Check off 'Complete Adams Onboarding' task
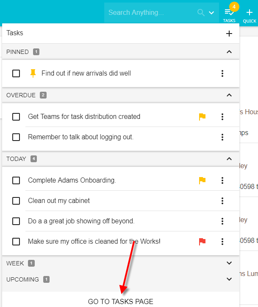The height and width of the screenshot is (307, 258). 16,180
